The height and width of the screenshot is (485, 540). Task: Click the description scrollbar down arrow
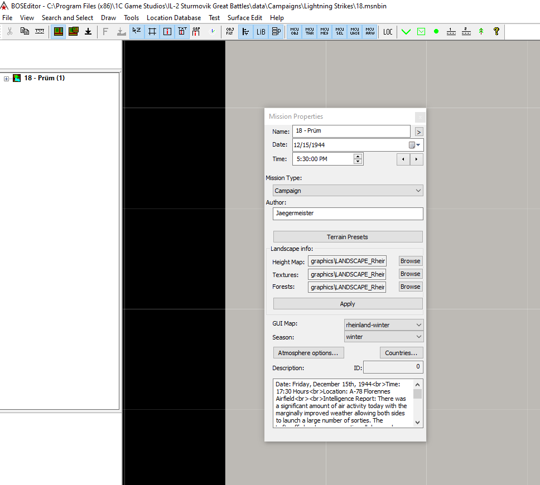point(417,423)
